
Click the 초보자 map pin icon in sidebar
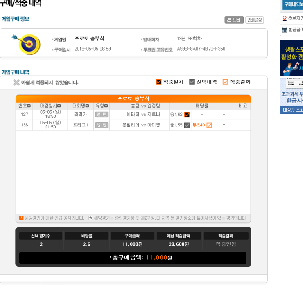[285, 18]
